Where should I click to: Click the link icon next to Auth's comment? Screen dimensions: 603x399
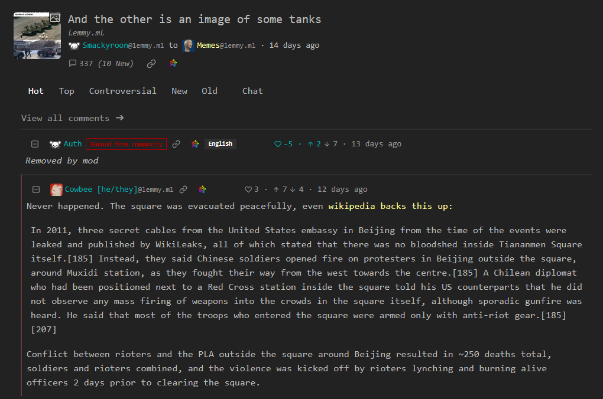pos(176,144)
